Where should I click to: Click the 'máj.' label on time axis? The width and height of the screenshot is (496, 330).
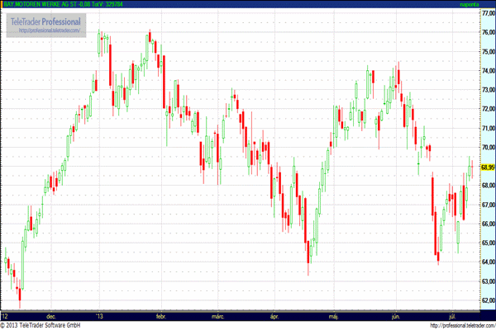[334, 316]
